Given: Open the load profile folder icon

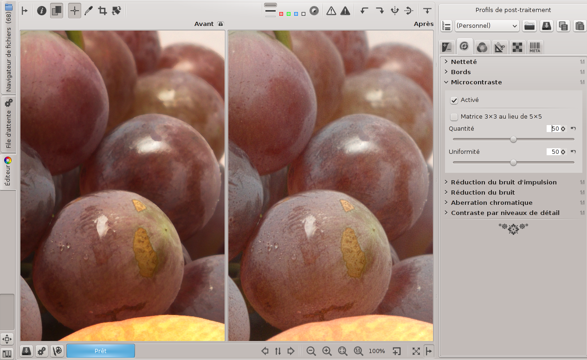Looking at the screenshot, I should (x=529, y=26).
